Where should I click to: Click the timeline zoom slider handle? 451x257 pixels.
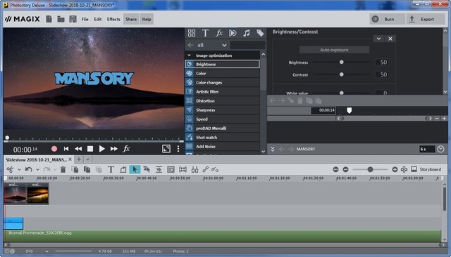(x=370, y=170)
